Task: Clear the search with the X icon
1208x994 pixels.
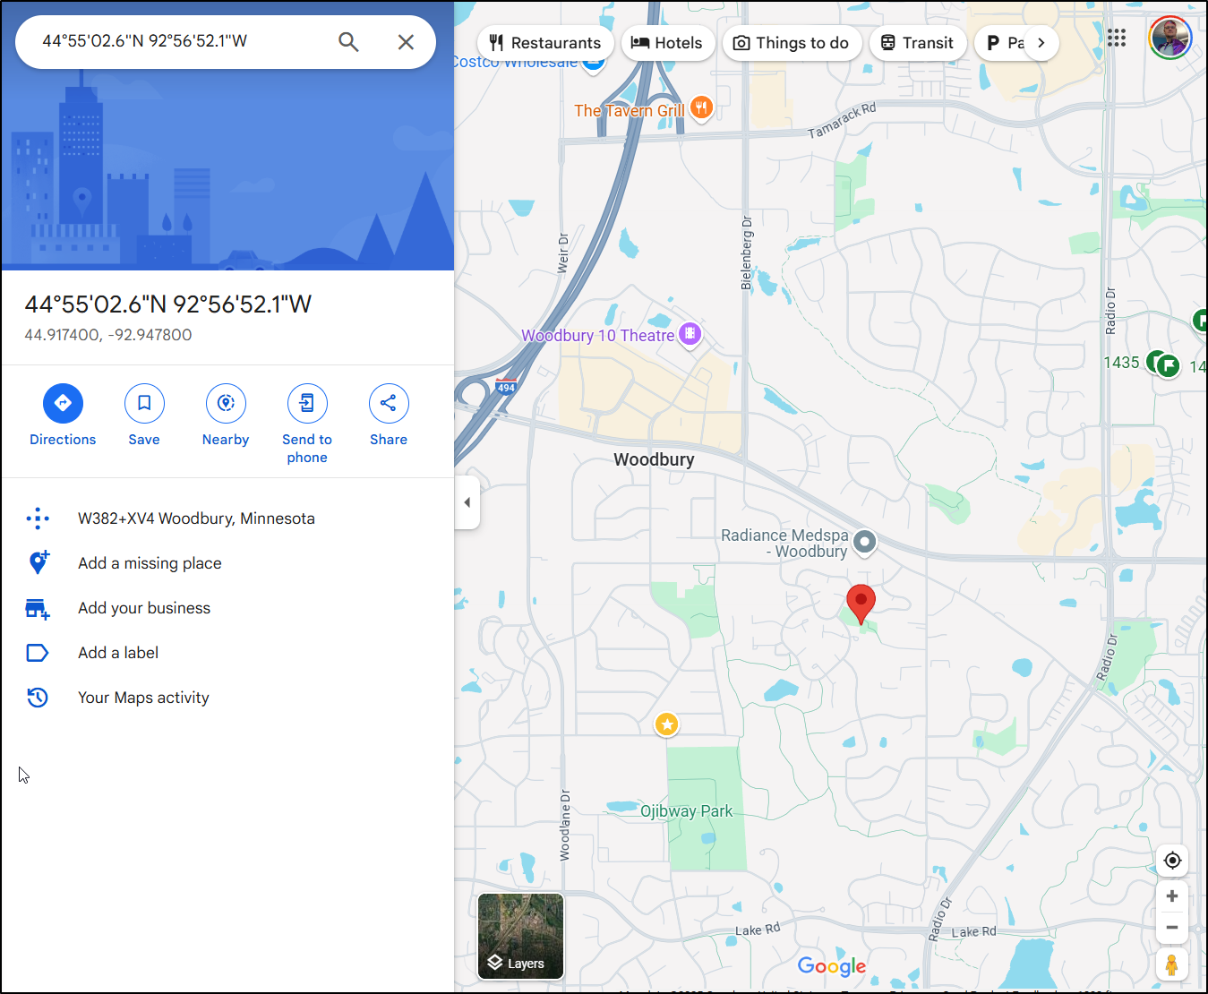Action: click(406, 42)
